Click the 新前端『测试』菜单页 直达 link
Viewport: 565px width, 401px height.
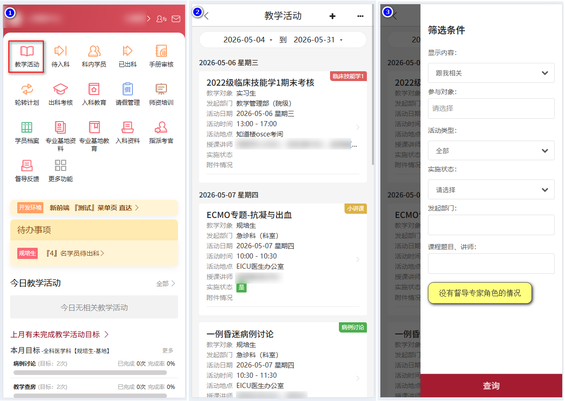tap(94, 208)
